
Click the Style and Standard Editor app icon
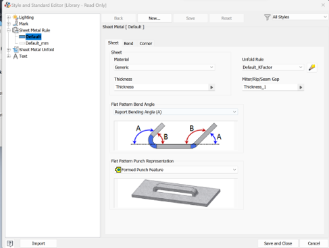[7, 5]
